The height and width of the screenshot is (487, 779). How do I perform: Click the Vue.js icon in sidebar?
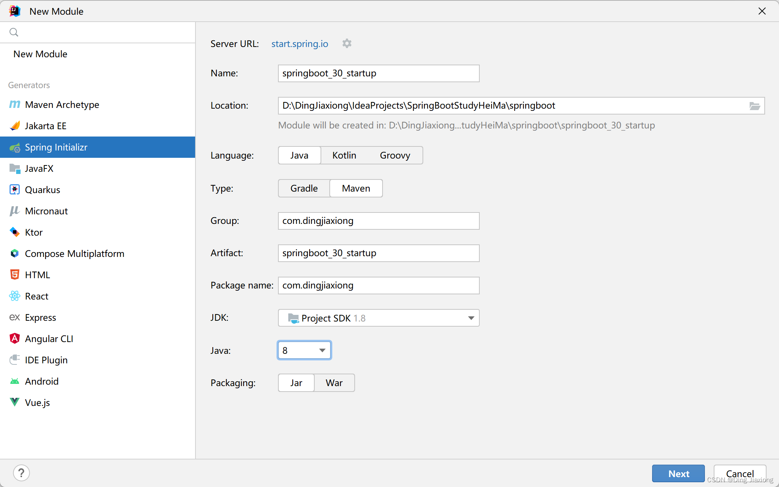(x=15, y=402)
